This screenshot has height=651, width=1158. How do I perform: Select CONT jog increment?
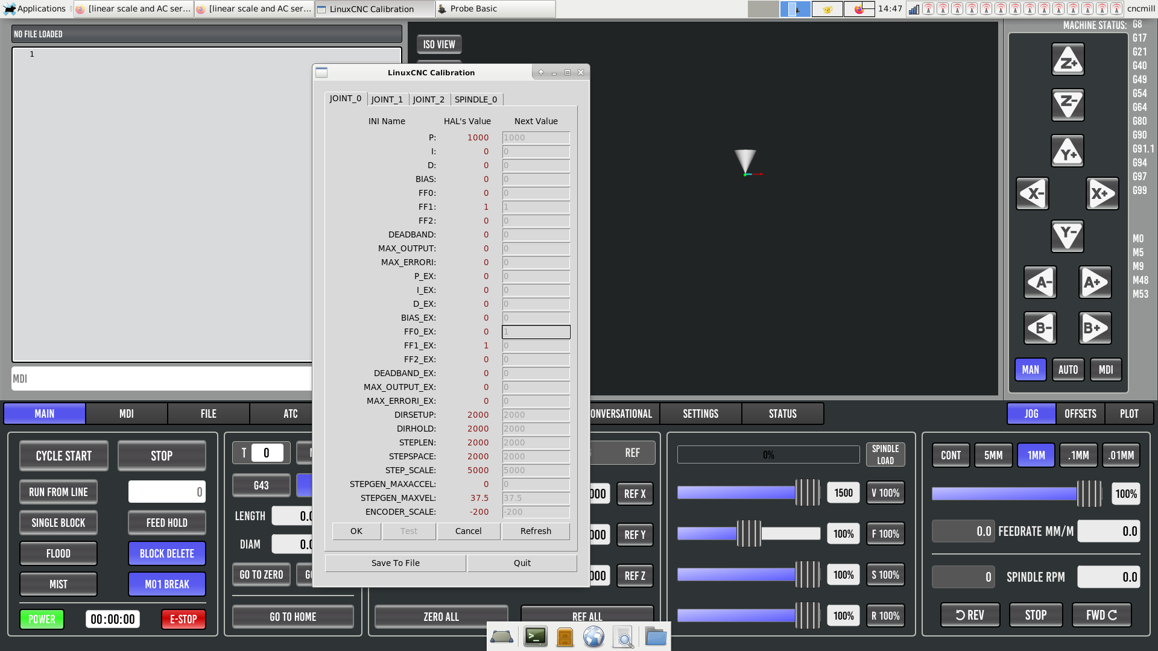(x=951, y=455)
